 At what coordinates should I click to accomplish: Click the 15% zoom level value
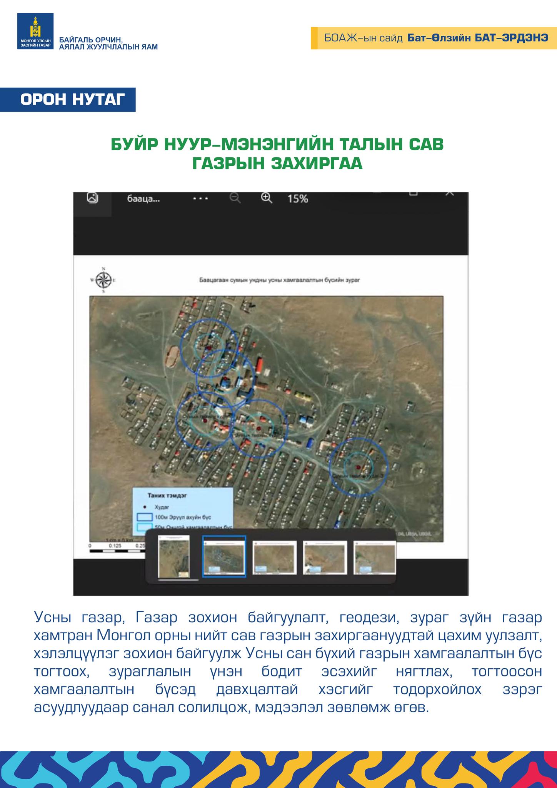[x=298, y=199]
